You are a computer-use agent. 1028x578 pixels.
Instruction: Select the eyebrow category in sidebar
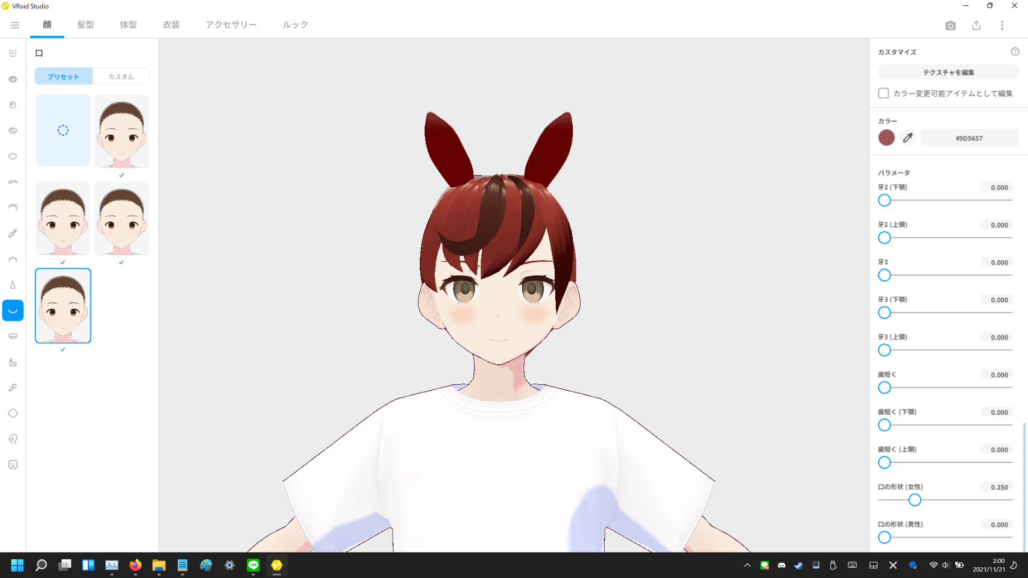coord(13,182)
